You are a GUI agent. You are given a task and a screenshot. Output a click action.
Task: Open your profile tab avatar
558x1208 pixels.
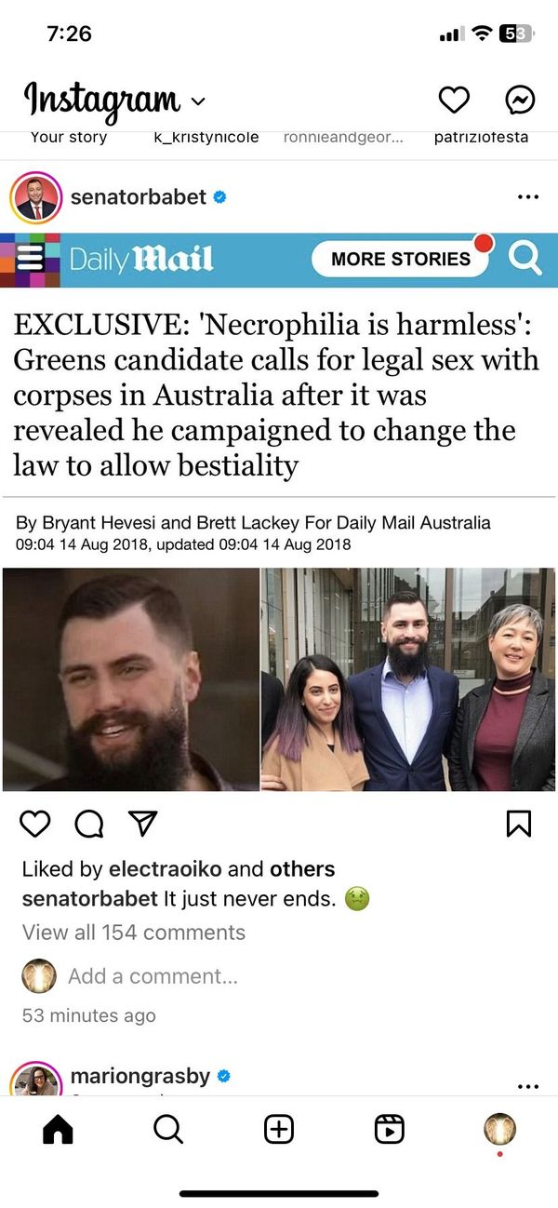pyautogui.click(x=499, y=1129)
